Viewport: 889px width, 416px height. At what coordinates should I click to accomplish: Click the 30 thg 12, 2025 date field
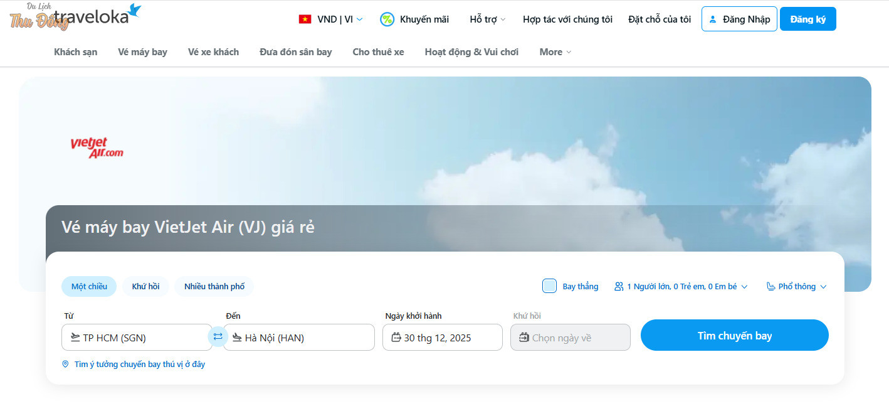(443, 338)
